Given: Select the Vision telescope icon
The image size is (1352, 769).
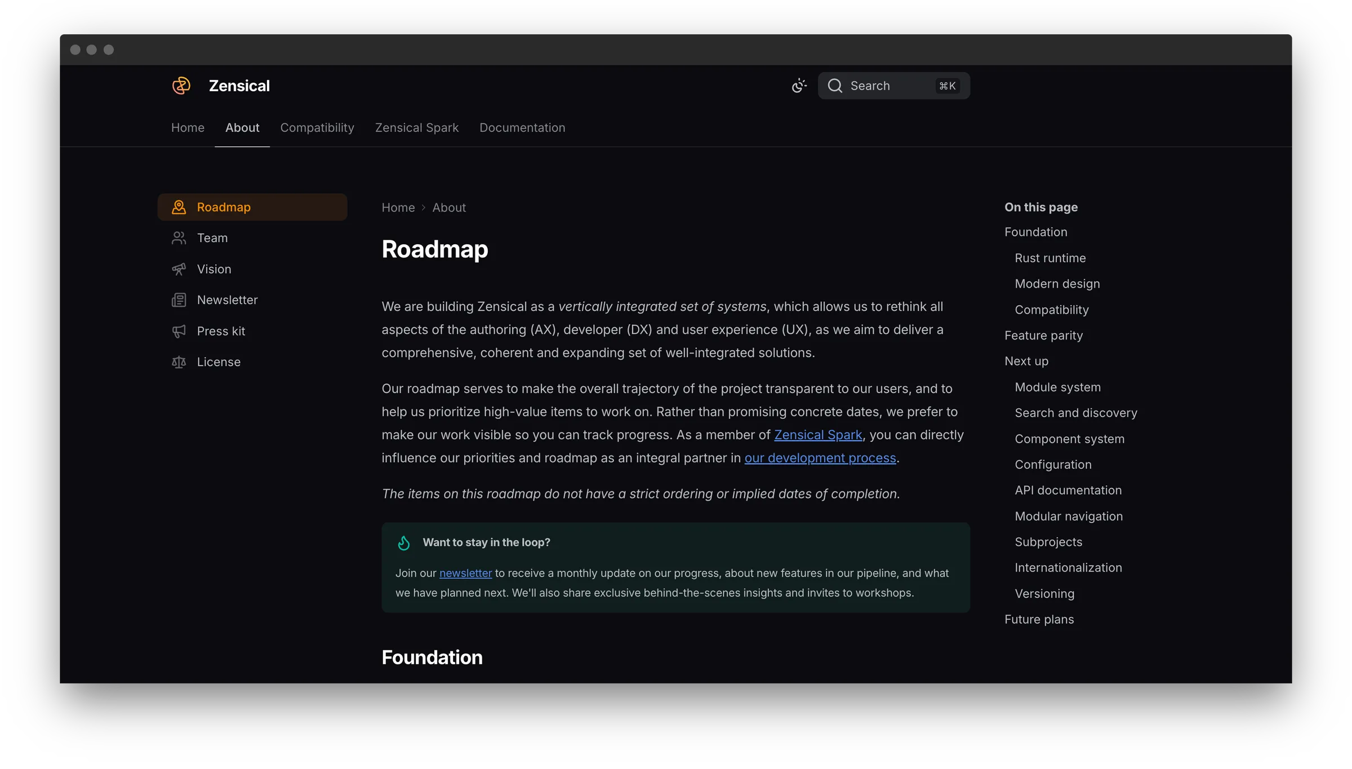Looking at the screenshot, I should point(179,269).
